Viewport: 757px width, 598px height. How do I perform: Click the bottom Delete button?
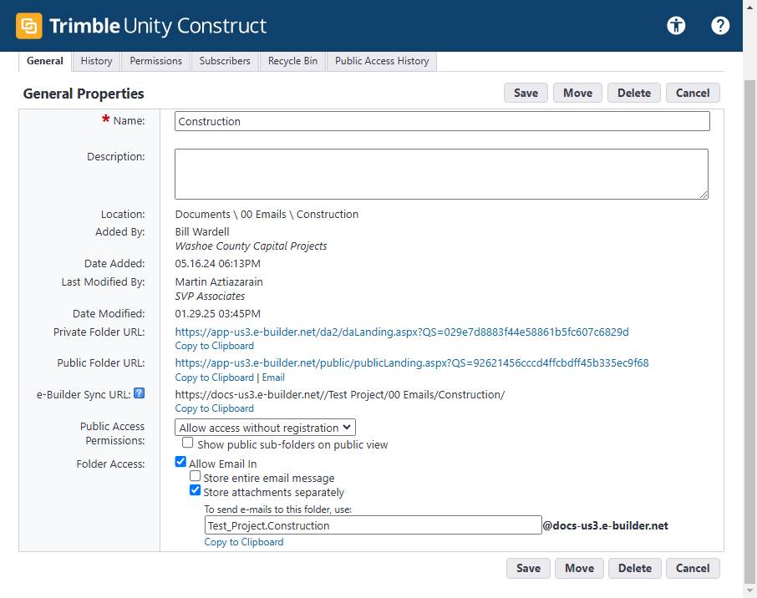click(x=635, y=568)
